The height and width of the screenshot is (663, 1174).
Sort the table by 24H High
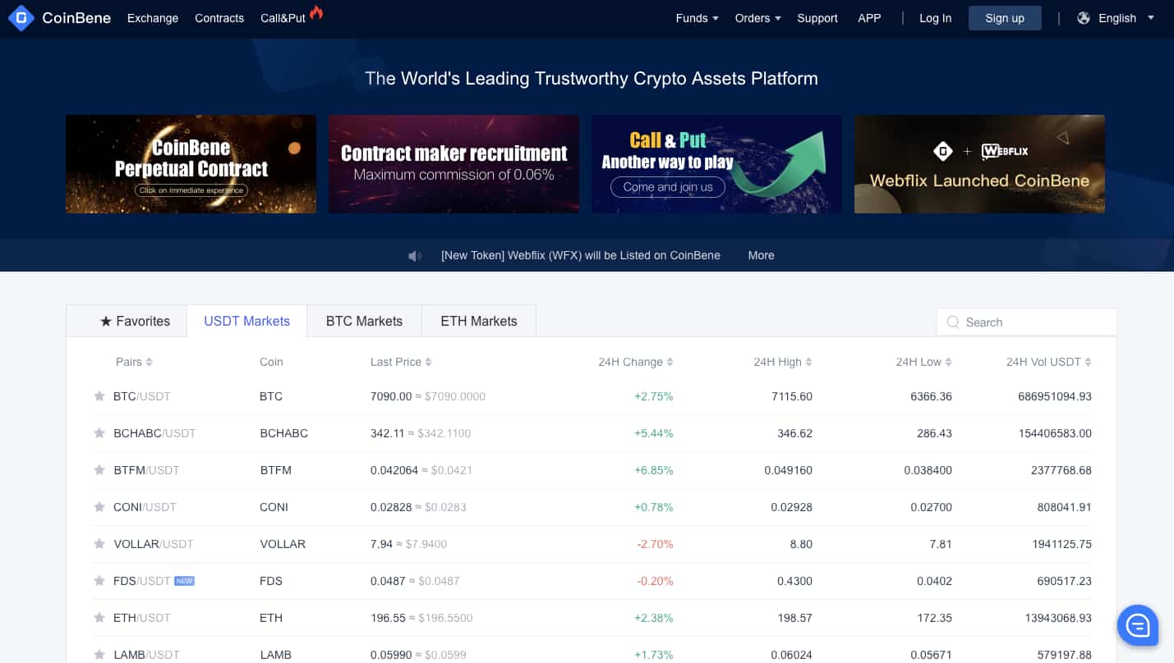(x=783, y=362)
